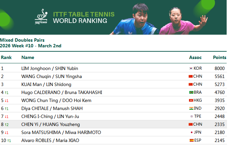Click the Spain flag icon
Image resolution: width=228 pixels, height=145 pixels.
[x=191, y=140]
